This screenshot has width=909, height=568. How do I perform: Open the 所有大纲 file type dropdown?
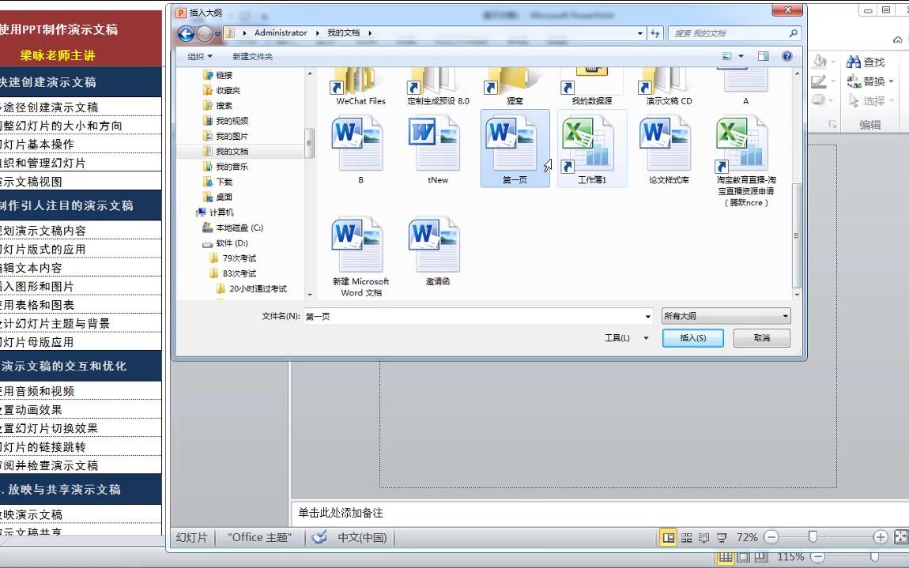(725, 315)
